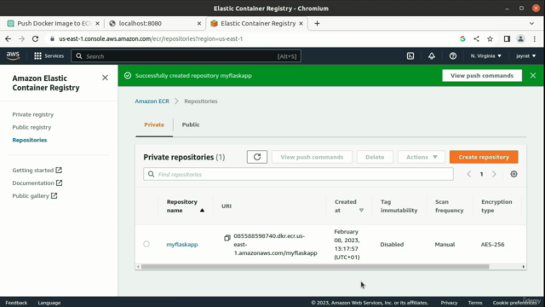Click the Create repository button
Viewport: 545px width, 307px height.
(x=484, y=157)
